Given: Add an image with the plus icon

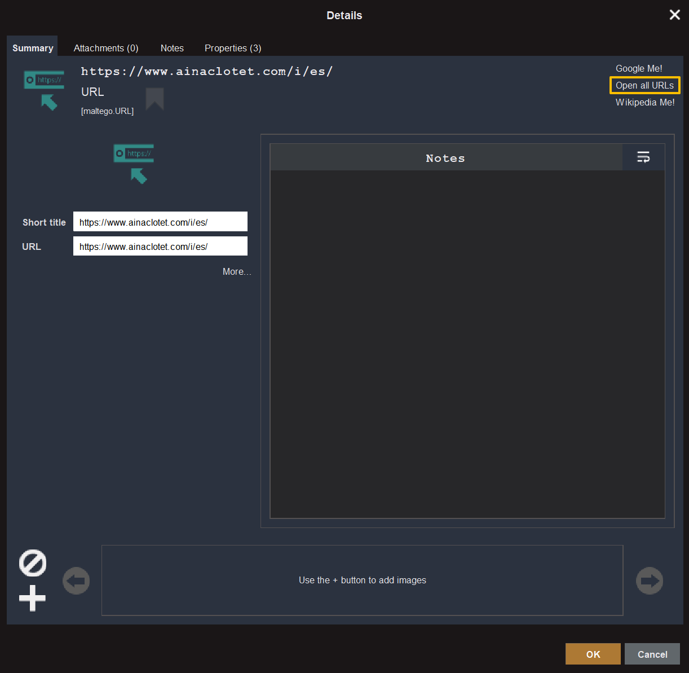Looking at the screenshot, I should pos(33,598).
